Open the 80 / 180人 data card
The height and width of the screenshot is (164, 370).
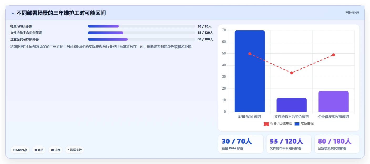pos(337,144)
